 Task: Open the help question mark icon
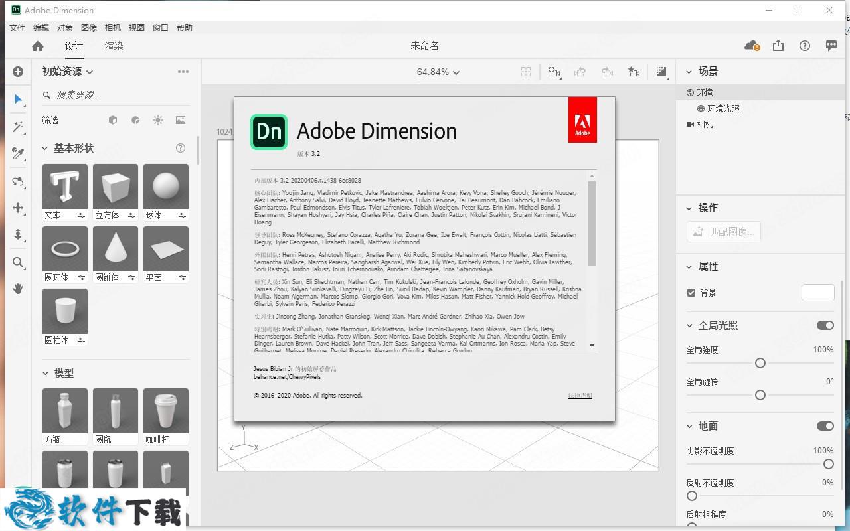[x=805, y=46]
